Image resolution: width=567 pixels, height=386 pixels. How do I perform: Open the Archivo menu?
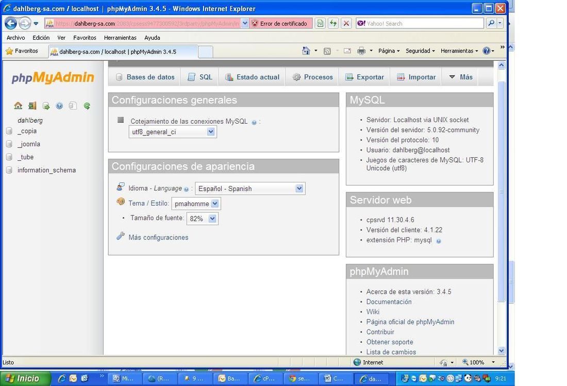(x=15, y=38)
